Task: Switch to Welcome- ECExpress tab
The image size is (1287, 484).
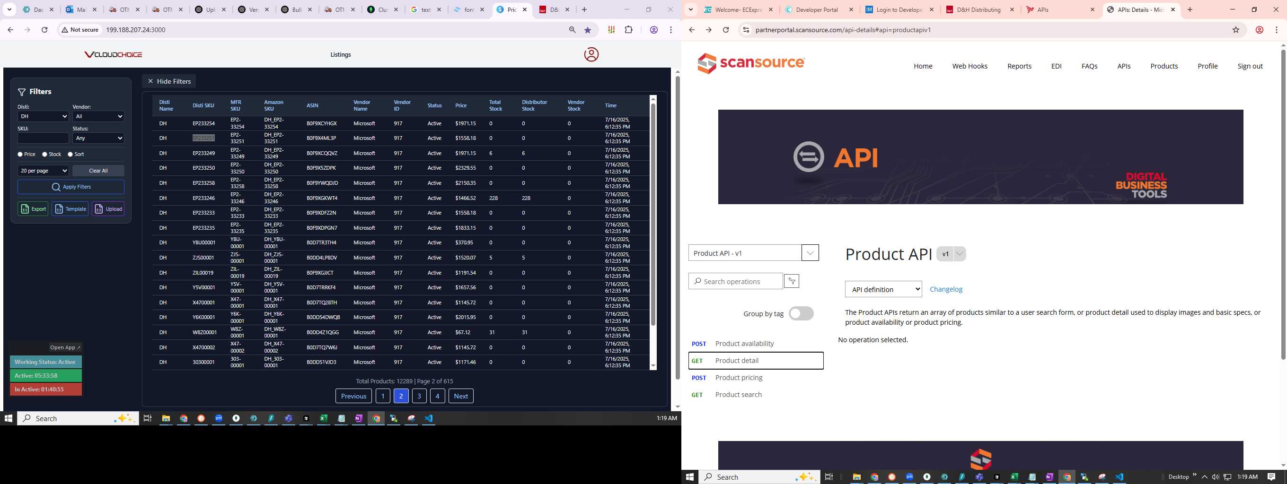Action: click(x=739, y=9)
